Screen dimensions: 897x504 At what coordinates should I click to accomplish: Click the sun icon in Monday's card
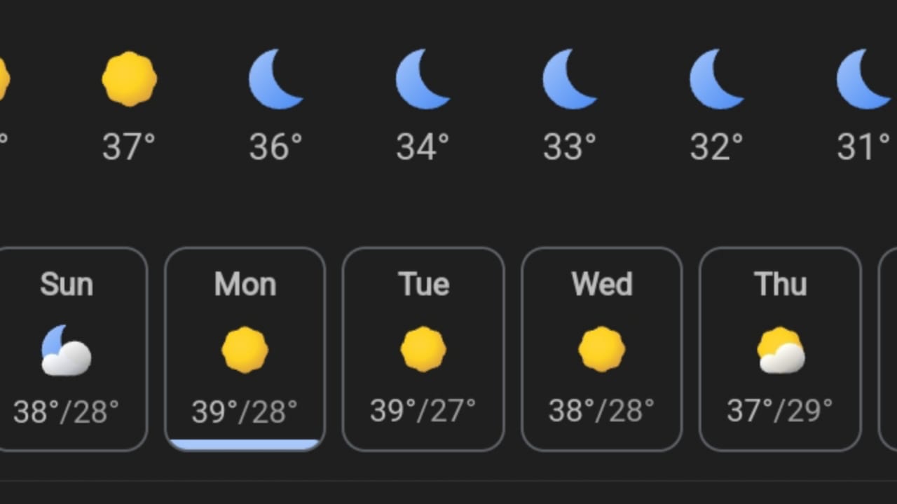tap(245, 349)
